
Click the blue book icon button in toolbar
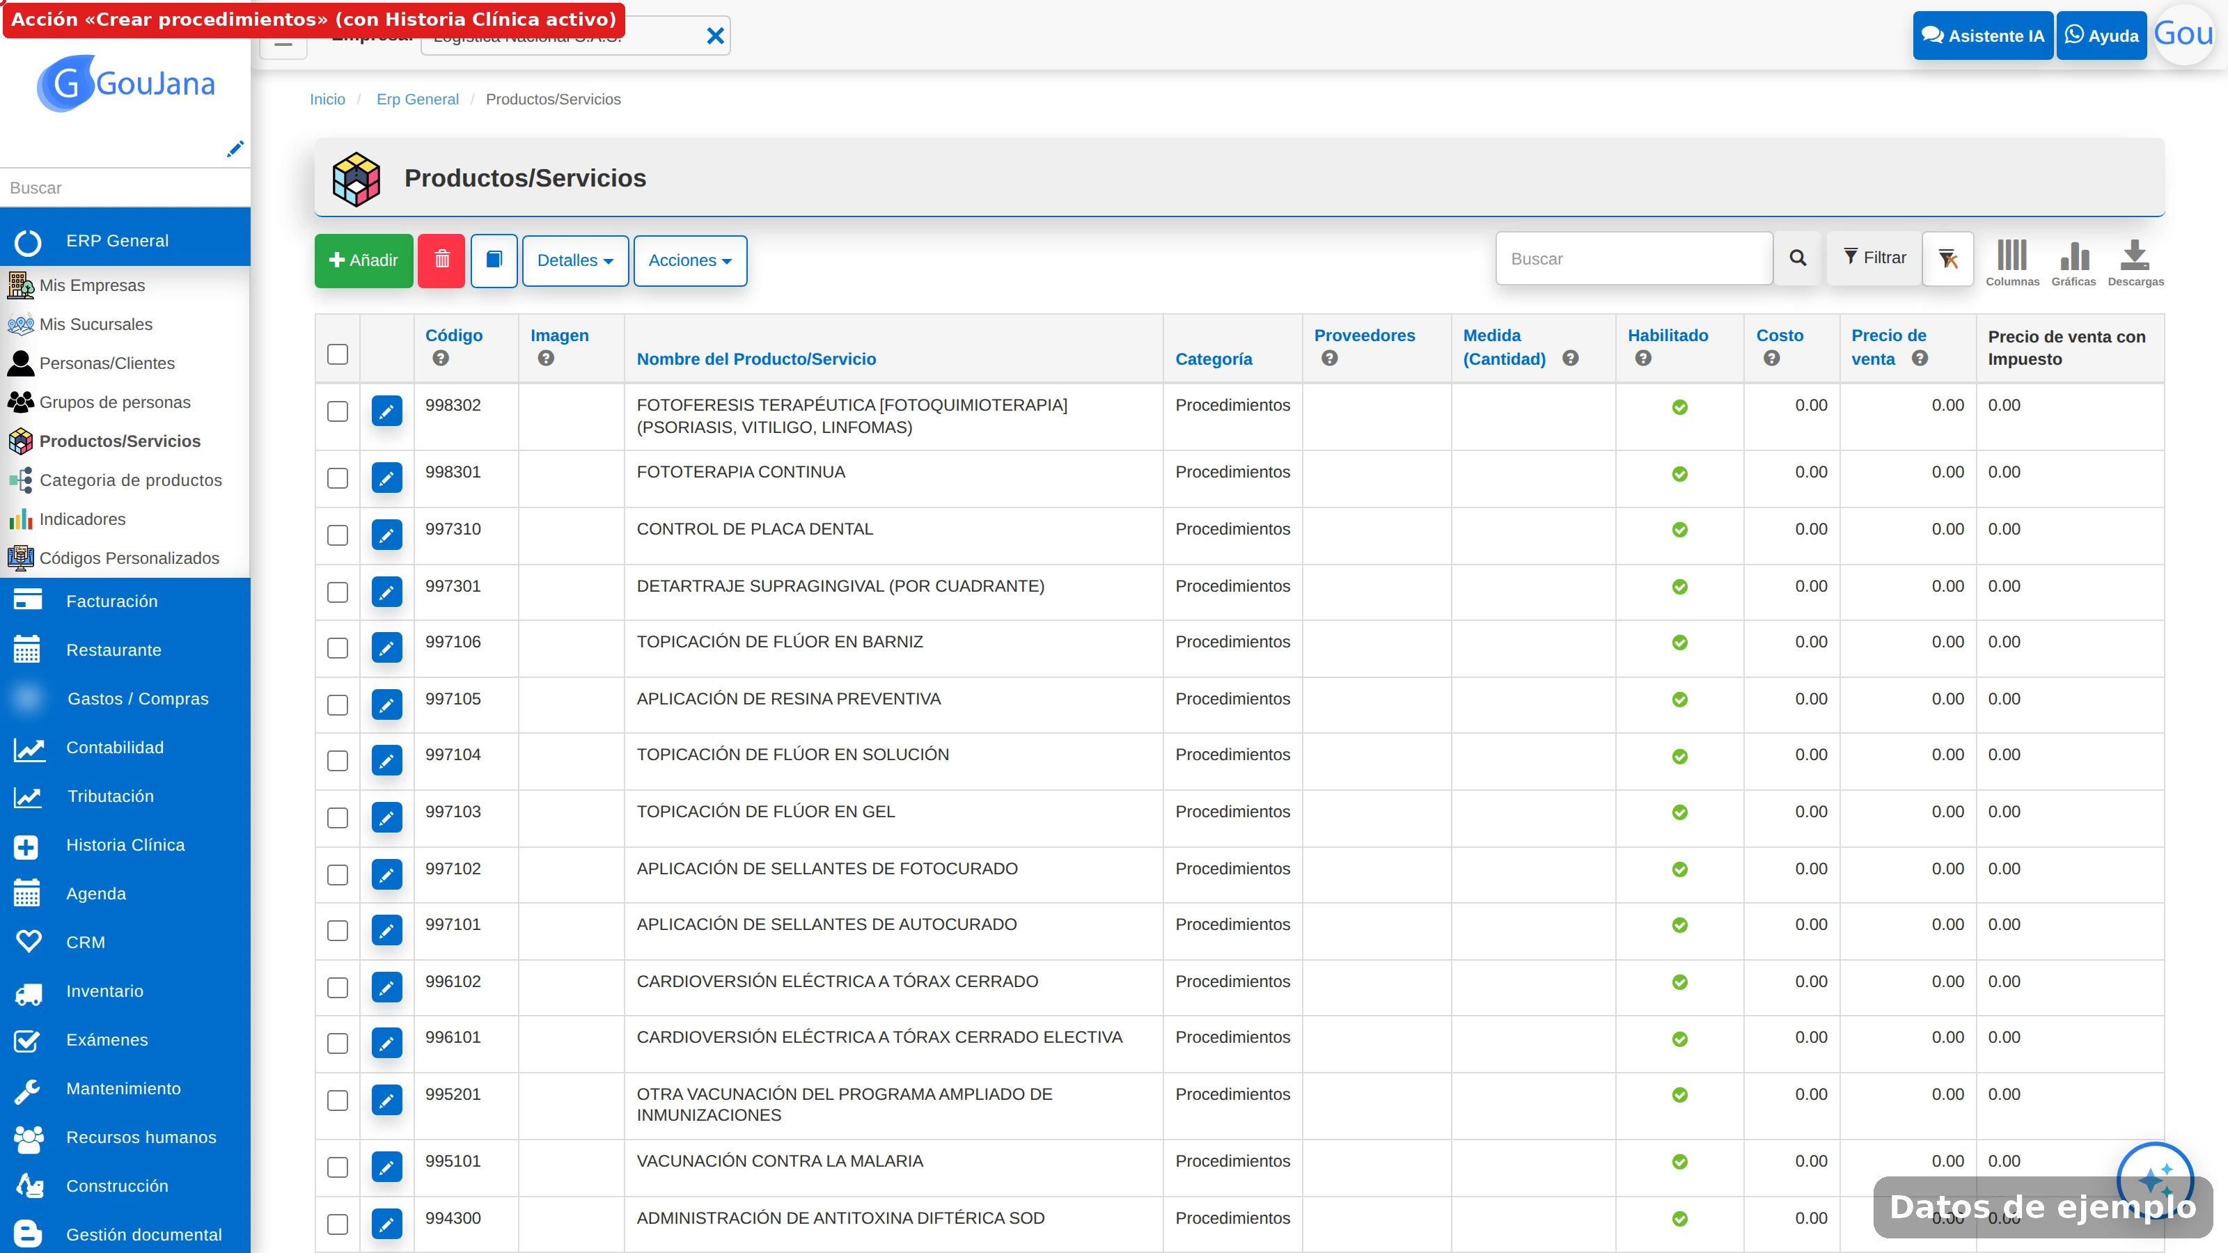click(x=494, y=260)
